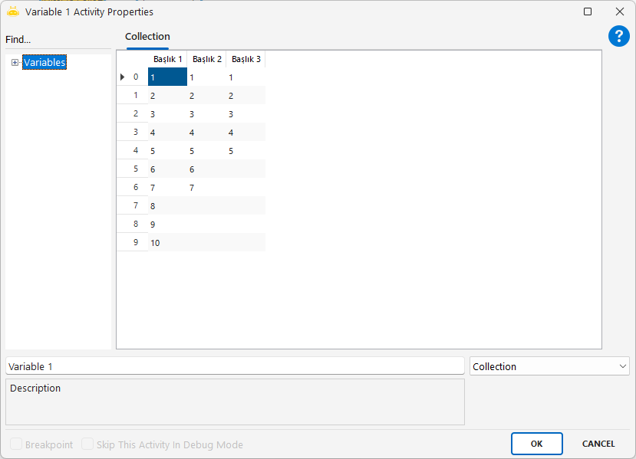636x459 pixels.
Task: Select the cell containing 10 in Başlık 1
Action: coord(167,243)
